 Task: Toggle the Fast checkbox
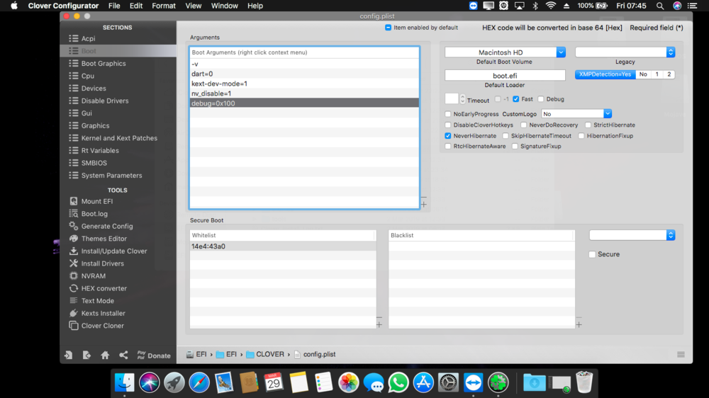pos(516,99)
